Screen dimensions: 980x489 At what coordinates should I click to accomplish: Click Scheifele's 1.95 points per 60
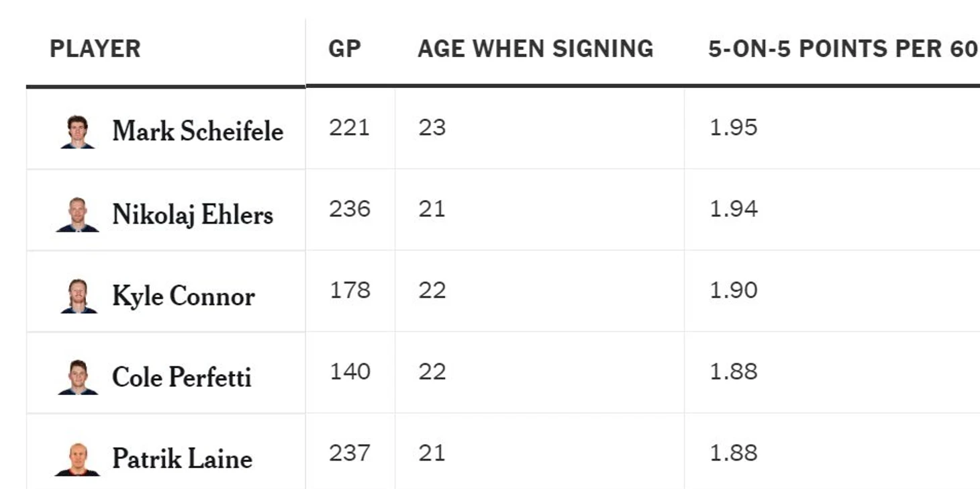click(733, 128)
